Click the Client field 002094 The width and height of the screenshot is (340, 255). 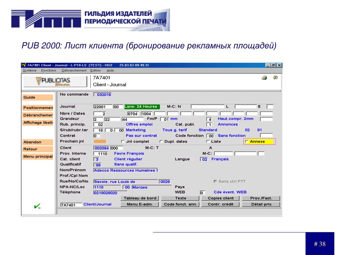pos(102,148)
